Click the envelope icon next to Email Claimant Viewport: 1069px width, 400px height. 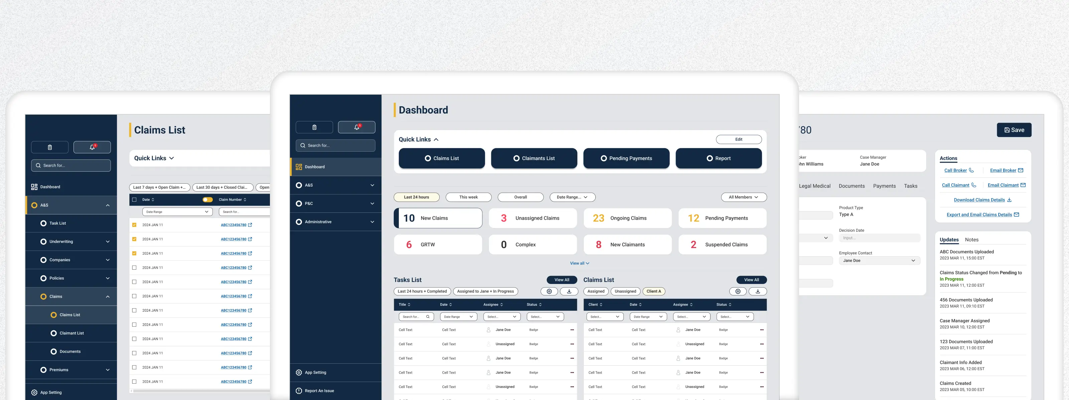click(x=1023, y=185)
